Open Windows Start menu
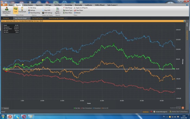This screenshot has height=119, width=190. pyautogui.click(x=3, y=117)
